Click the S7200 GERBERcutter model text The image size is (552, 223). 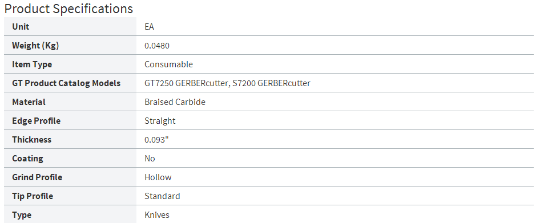[271, 83]
